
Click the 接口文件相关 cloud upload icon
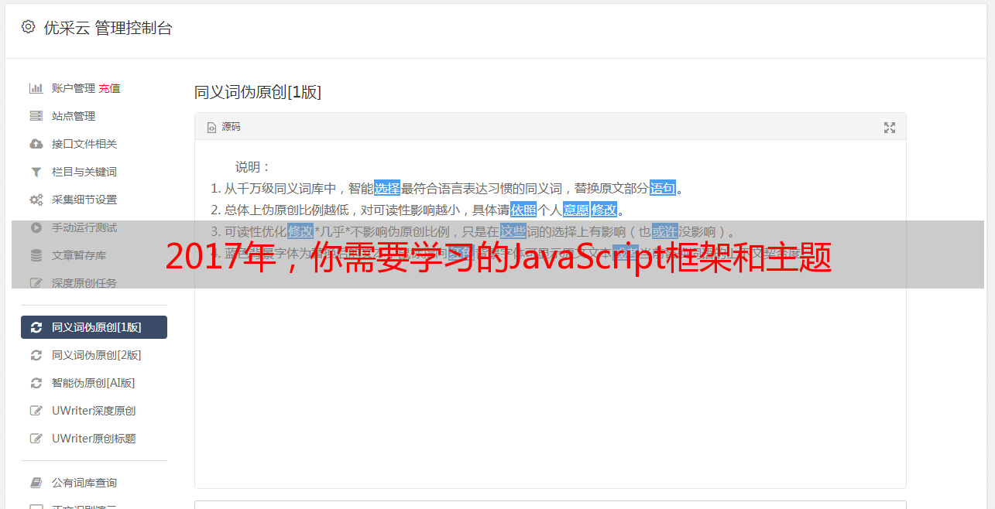(36, 144)
